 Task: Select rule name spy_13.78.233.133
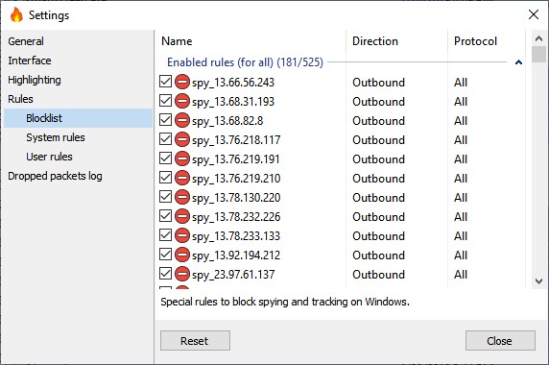tap(236, 236)
